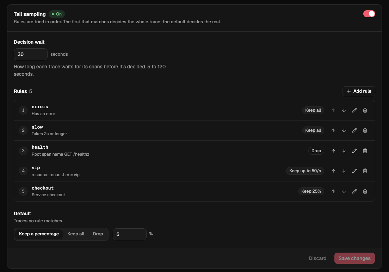This screenshot has width=389, height=272.
Task: Click 'Takes 2s or longer' condition text
Action: [x=49, y=134]
